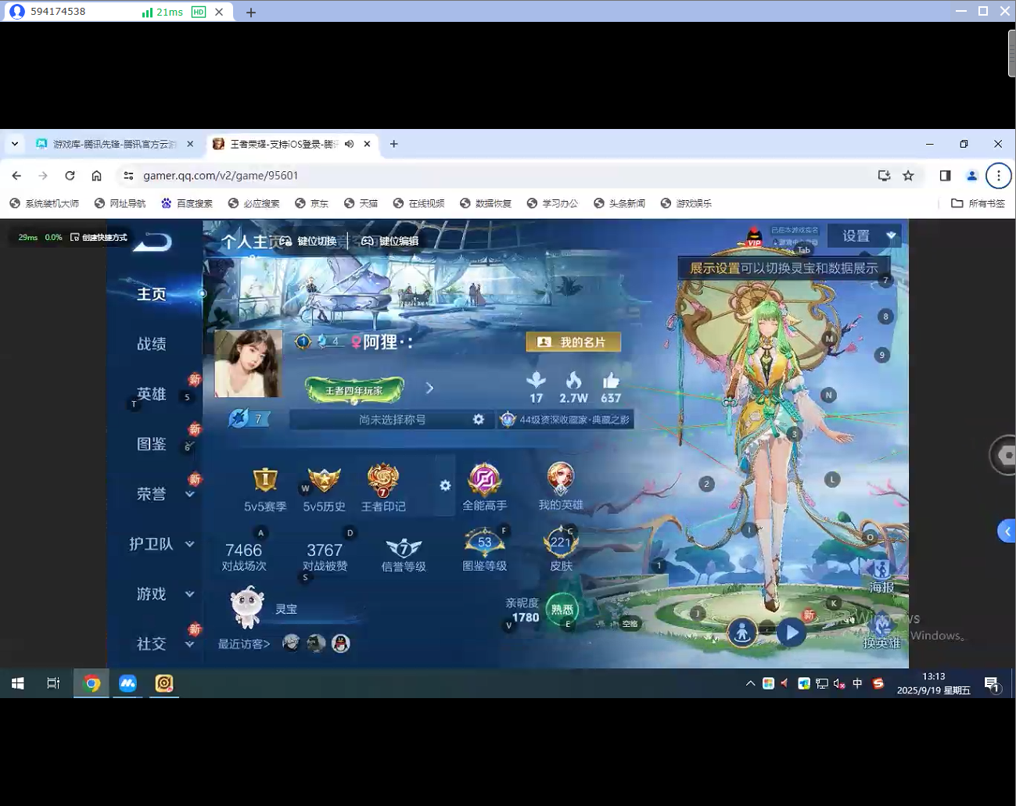Click the VIP penguin icon
The image size is (1016, 806).
point(754,235)
